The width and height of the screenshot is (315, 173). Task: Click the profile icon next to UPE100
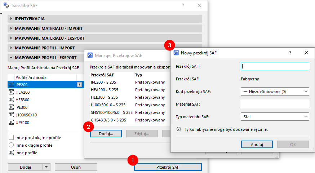tap(11, 123)
